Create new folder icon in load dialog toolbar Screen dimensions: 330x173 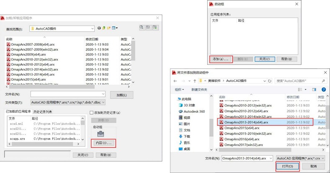point(108,28)
